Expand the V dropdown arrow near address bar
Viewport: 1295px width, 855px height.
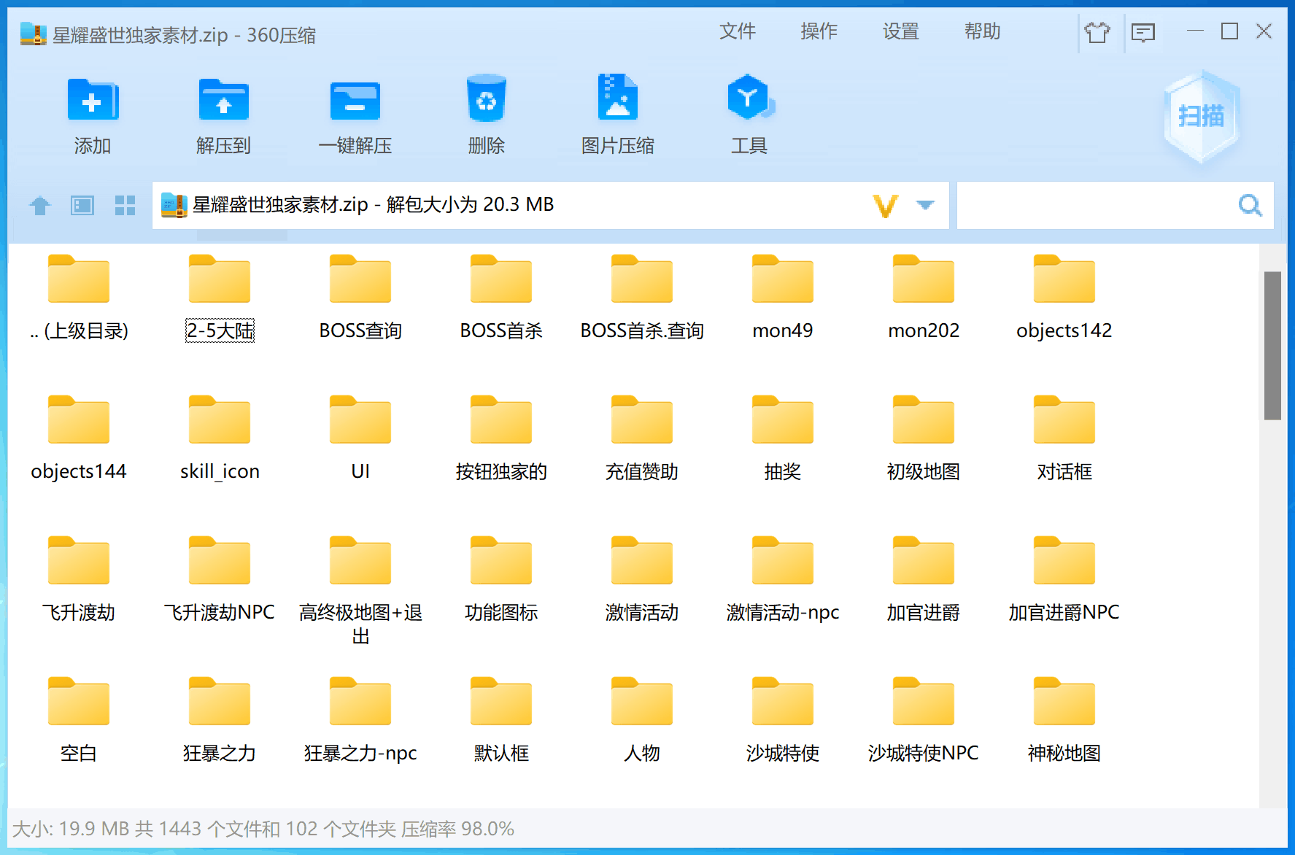pyautogui.click(x=925, y=206)
